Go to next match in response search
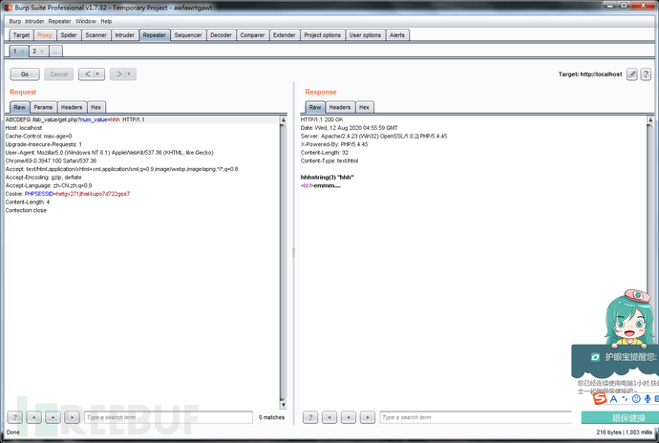This screenshot has width=659, height=443. [368, 417]
